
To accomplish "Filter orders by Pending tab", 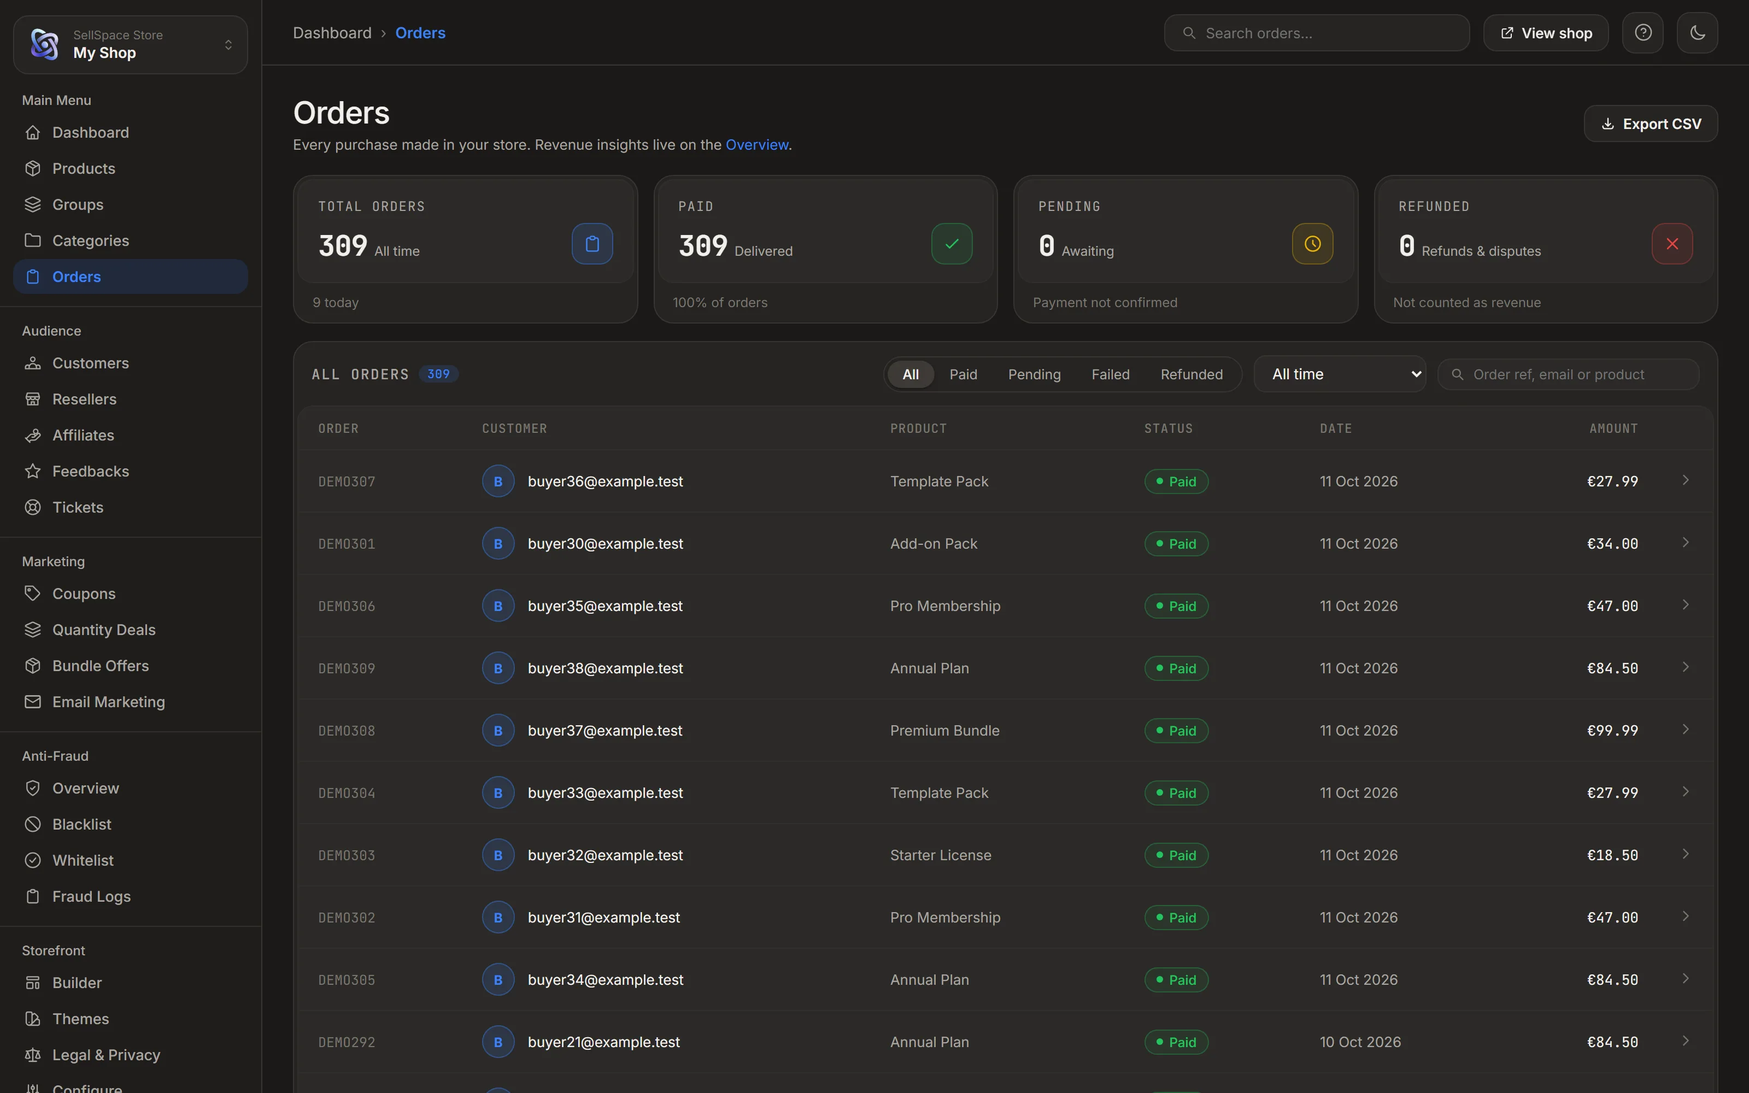I will 1034,374.
